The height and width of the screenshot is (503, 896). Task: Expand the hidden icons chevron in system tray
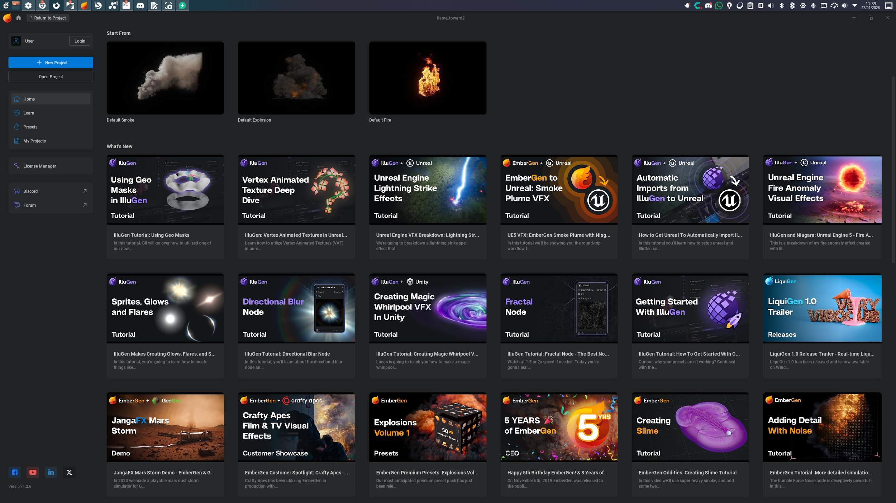[x=854, y=5]
